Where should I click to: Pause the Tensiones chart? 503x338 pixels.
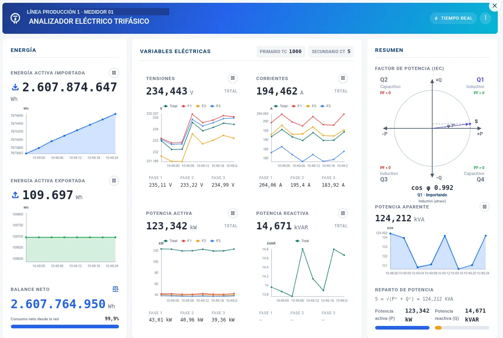[232, 78]
